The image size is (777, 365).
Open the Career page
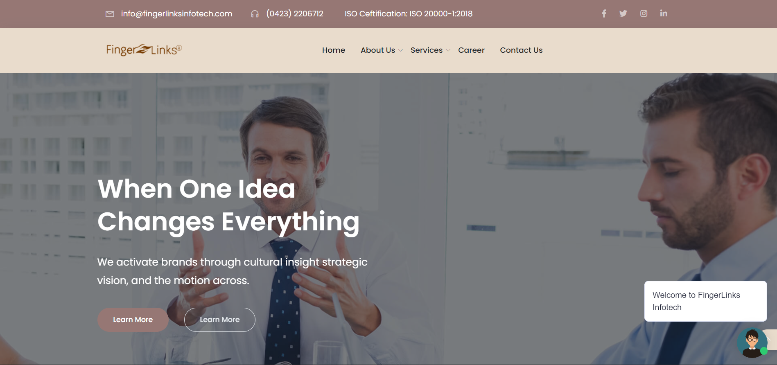coord(471,50)
